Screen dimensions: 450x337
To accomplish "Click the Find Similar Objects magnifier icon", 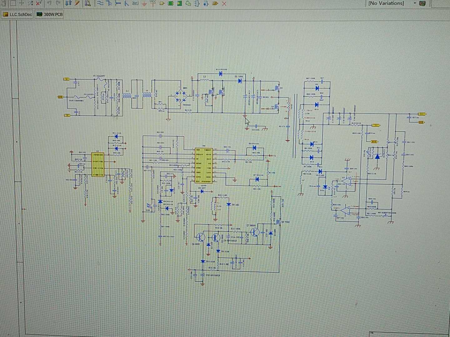I will [x=87, y=3].
